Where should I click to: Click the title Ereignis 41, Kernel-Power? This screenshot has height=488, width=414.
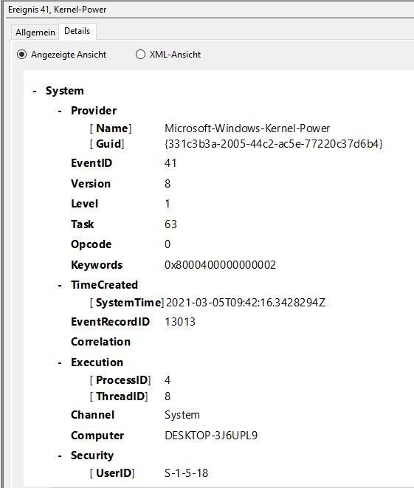[58, 10]
